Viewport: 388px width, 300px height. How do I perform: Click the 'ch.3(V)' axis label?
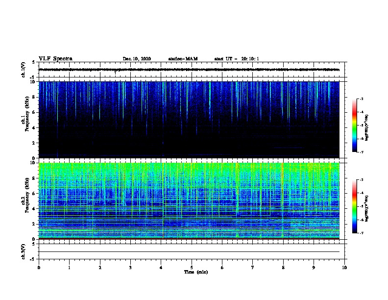click(23, 251)
